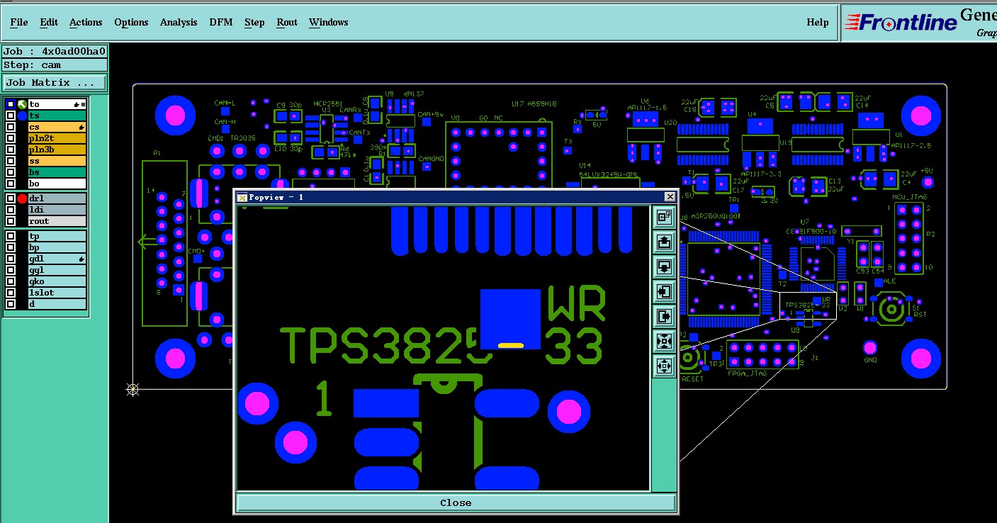Click the Popview pan up icon
997x523 pixels.
(664, 242)
